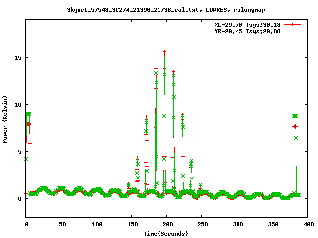Click the calibration pulse plateau near time 0
The image size is (318, 238).
pos(28,114)
